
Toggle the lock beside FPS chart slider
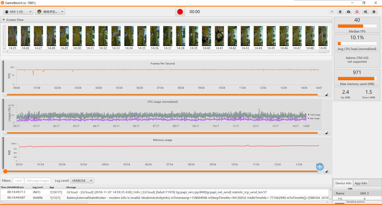click(x=327, y=95)
